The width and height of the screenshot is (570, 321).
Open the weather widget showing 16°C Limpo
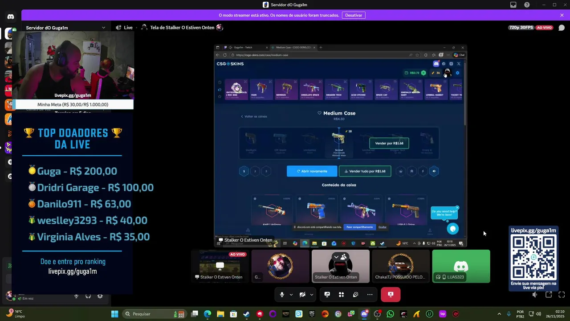(x=14, y=313)
